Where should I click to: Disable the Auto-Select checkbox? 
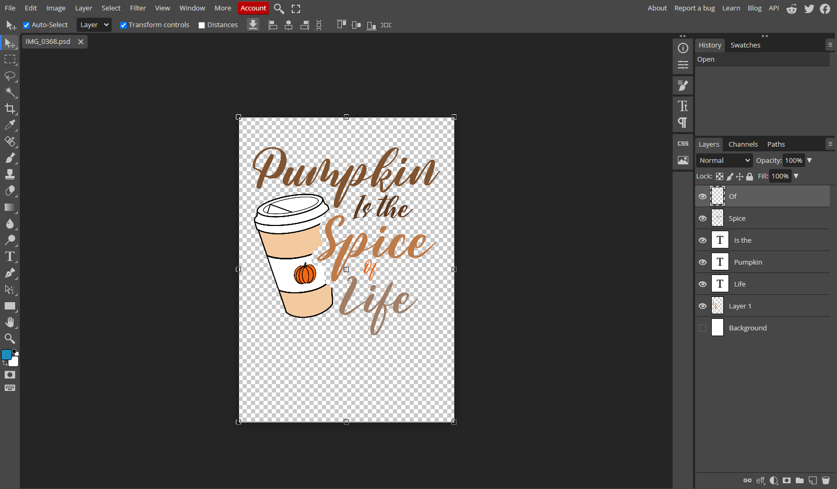[26, 25]
